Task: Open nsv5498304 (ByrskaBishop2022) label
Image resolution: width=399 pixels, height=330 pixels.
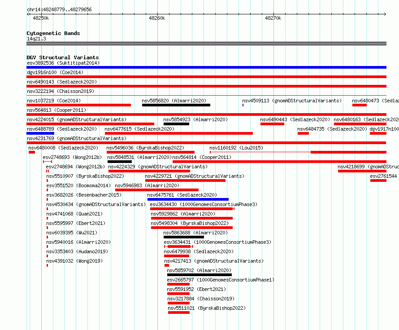Action: [190, 223]
